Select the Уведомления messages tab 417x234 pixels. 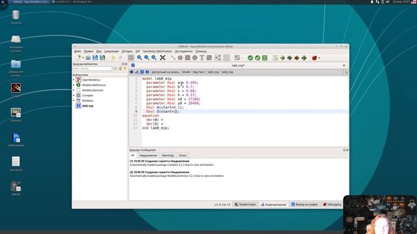(148, 155)
